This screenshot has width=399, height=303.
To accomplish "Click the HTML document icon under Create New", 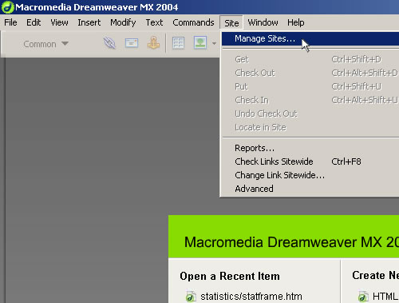I will [x=363, y=297].
